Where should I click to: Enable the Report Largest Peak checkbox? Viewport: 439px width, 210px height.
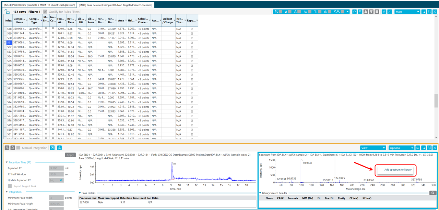(x=10, y=186)
